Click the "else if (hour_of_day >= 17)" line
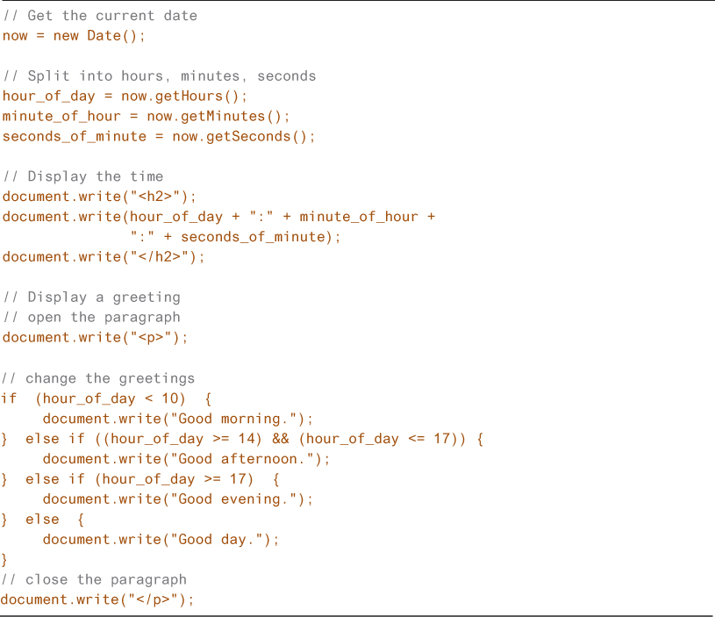This screenshot has width=715, height=617. point(140,479)
